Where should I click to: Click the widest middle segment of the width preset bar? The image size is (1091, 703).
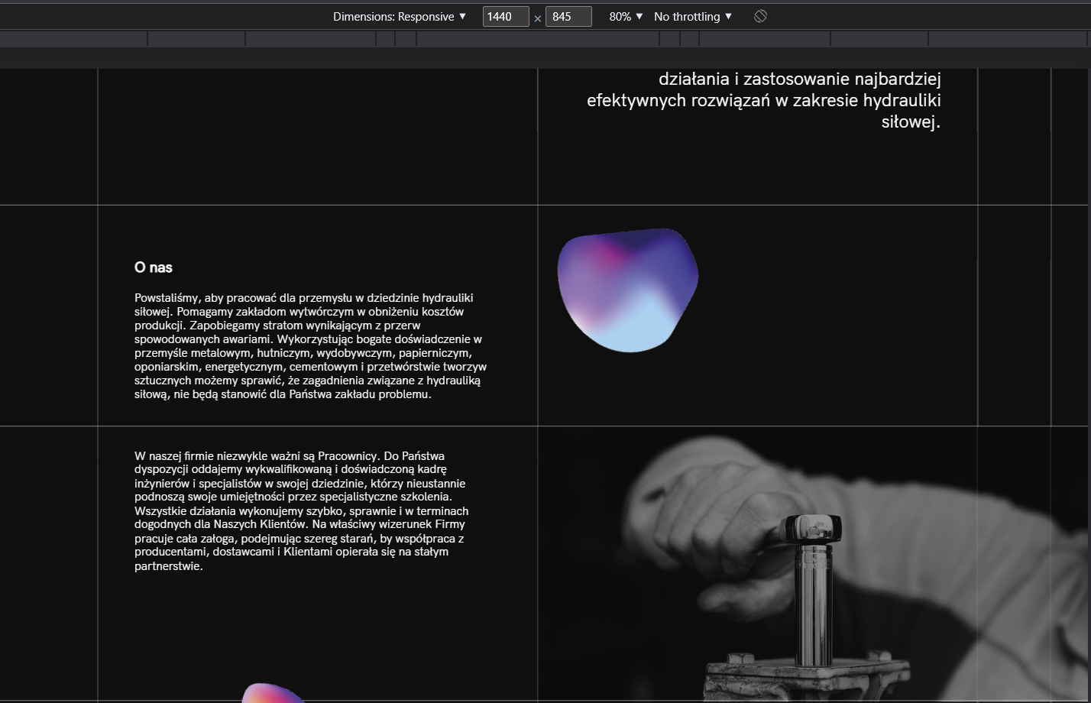coord(538,39)
